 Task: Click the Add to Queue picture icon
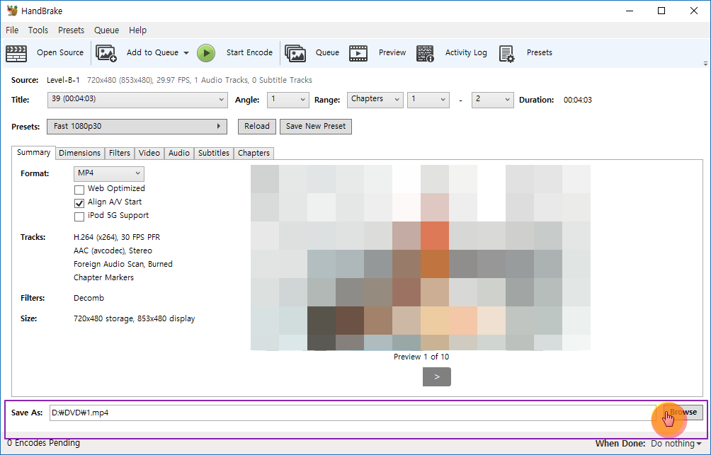(106, 53)
